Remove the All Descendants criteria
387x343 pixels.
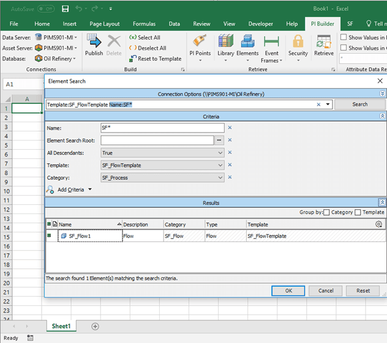pos(230,152)
